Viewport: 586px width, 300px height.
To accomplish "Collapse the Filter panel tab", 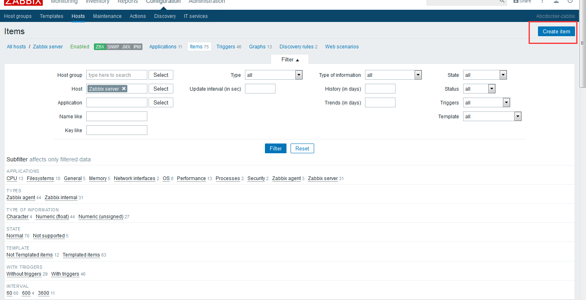I will coord(290,59).
